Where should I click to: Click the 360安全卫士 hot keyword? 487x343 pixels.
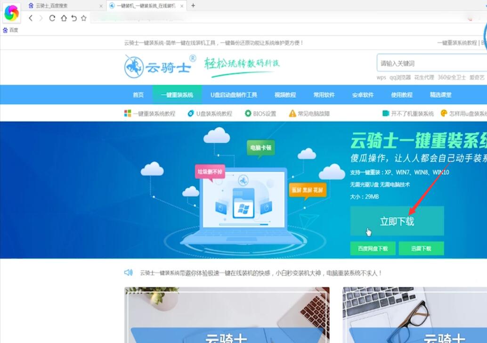click(x=452, y=77)
